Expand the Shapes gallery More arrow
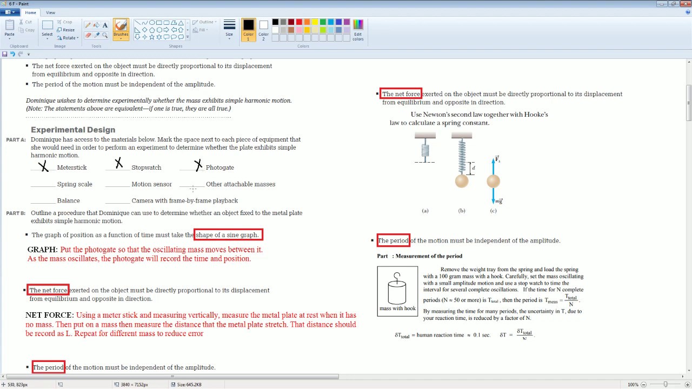The height and width of the screenshot is (389, 692). point(188,37)
